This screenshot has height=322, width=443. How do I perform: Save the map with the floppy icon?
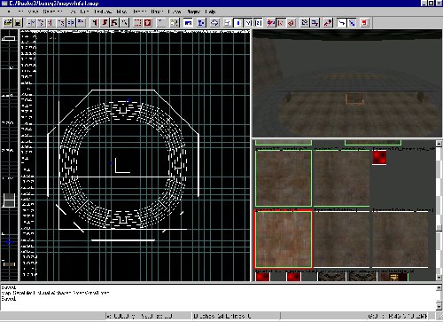(18, 23)
